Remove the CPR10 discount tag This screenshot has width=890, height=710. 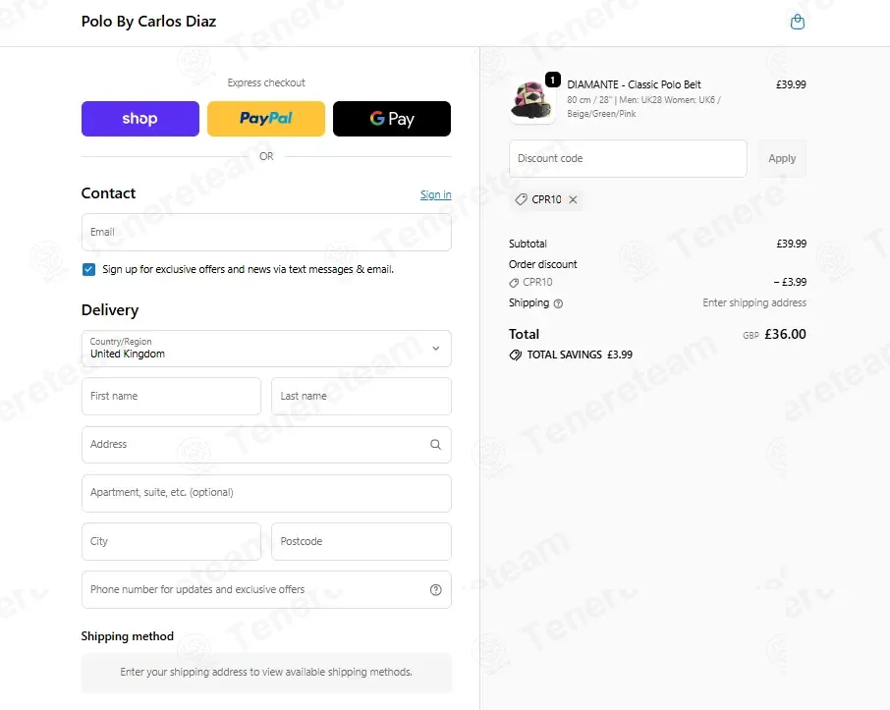tap(574, 199)
